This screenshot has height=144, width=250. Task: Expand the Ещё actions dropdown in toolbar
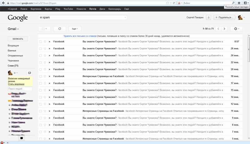75,29
